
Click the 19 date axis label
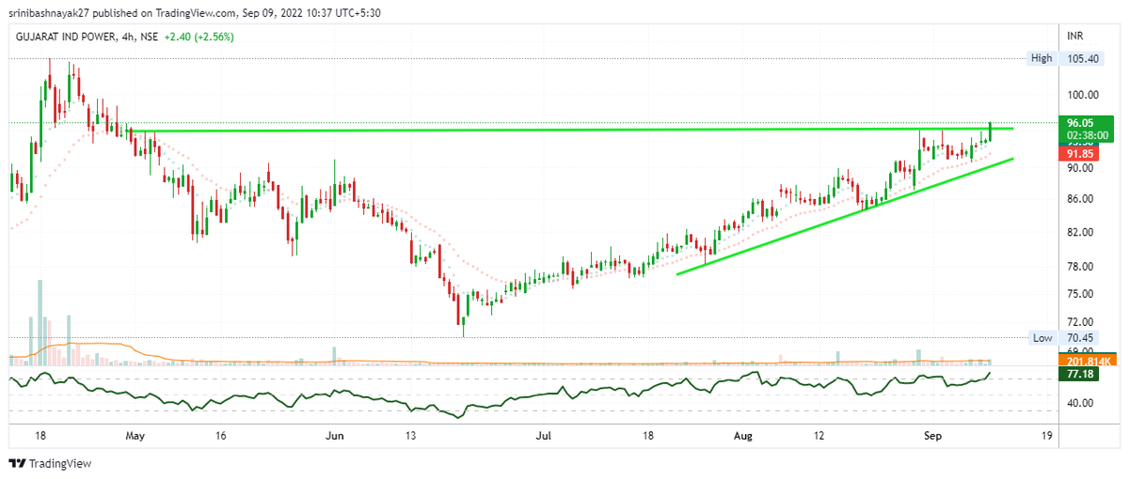click(x=1046, y=436)
